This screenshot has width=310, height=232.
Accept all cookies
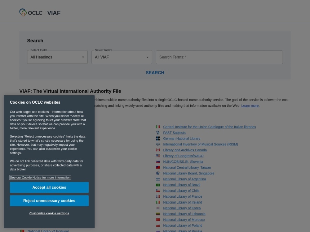[49, 187]
